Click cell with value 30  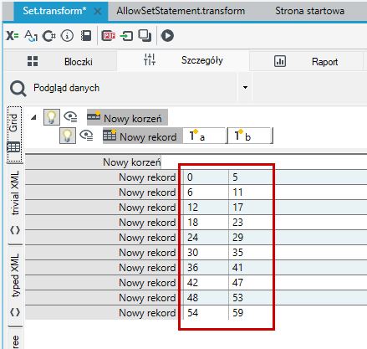tap(206, 253)
